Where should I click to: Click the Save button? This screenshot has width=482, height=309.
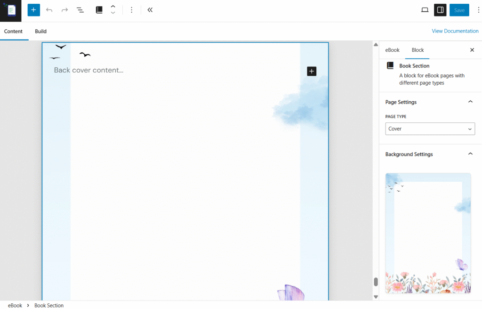pos(459,10)
